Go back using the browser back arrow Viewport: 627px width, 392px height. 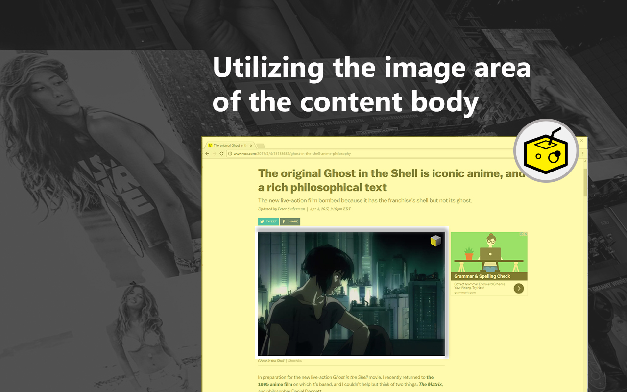click(207, 154)
